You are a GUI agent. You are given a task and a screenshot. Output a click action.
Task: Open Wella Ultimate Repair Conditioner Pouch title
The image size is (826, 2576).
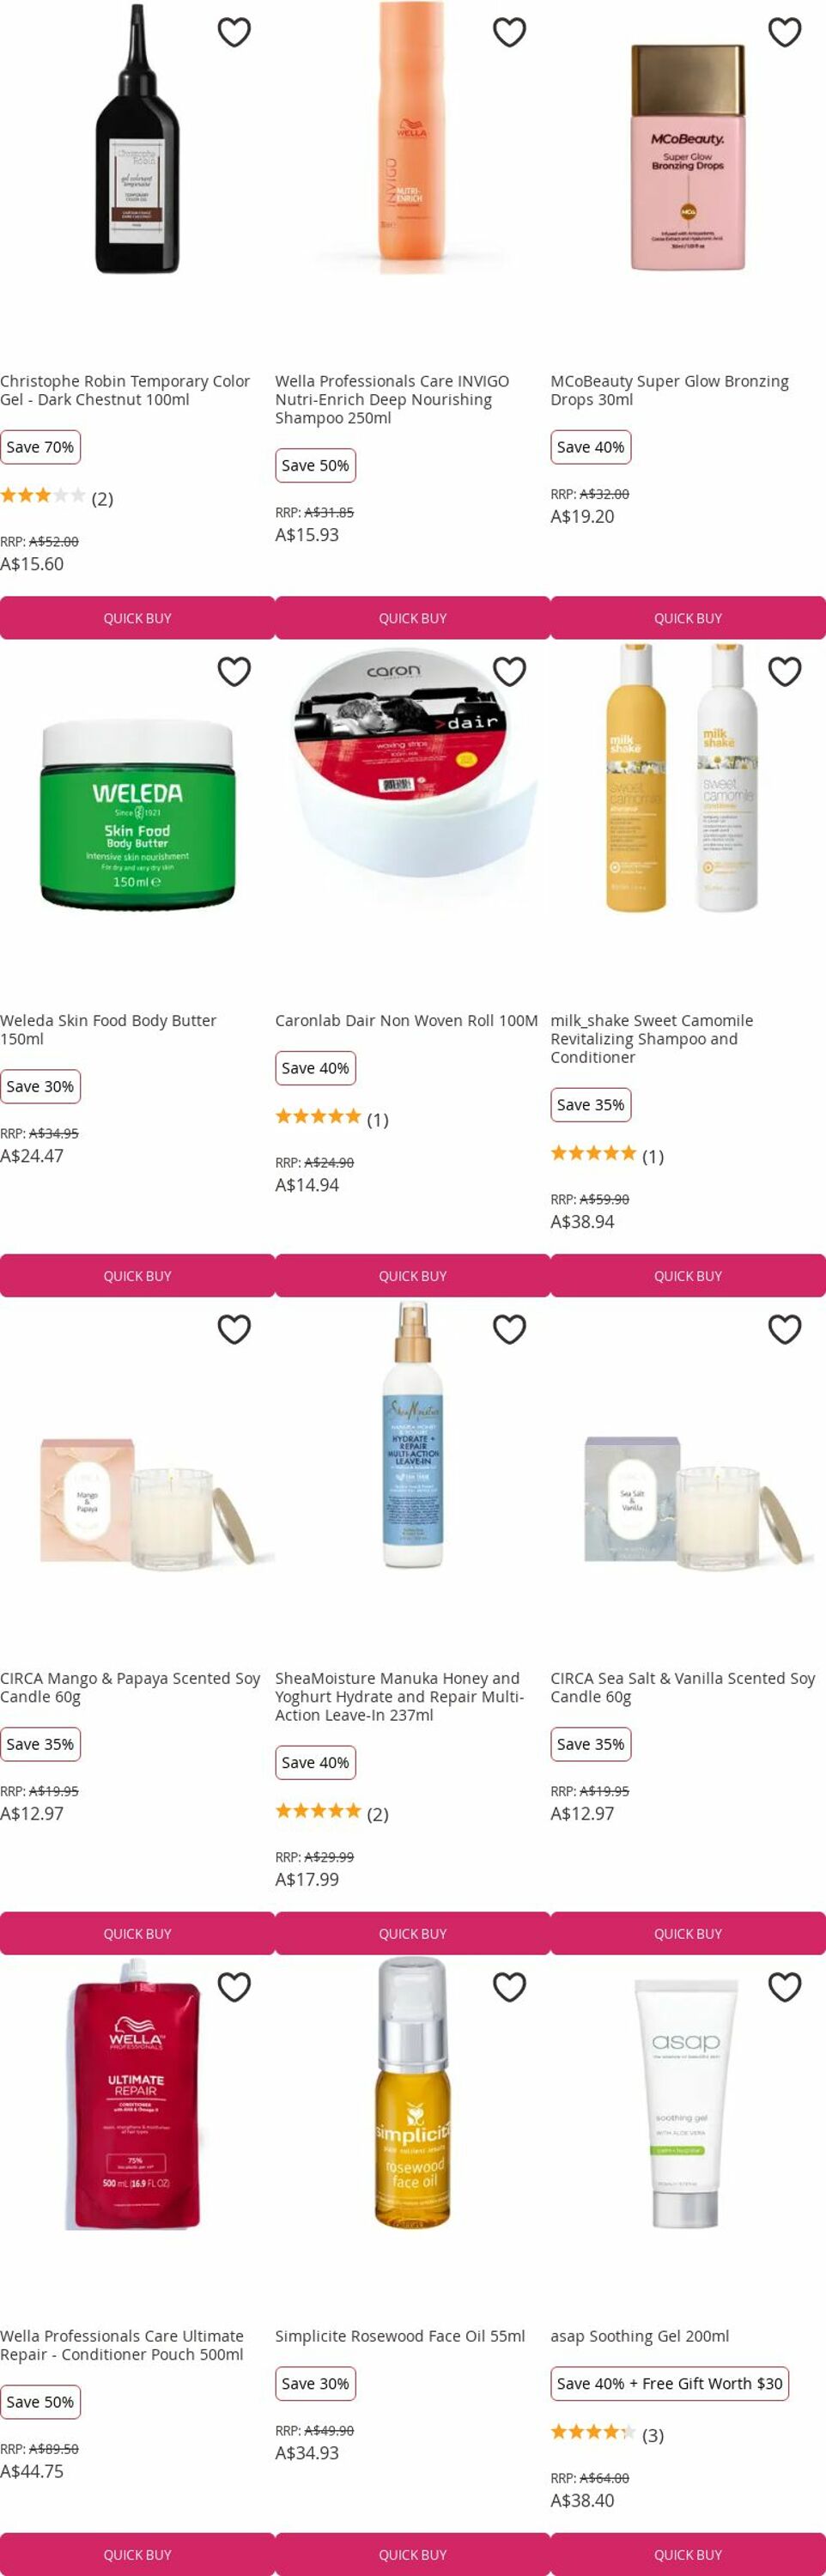coord(122,2345)
